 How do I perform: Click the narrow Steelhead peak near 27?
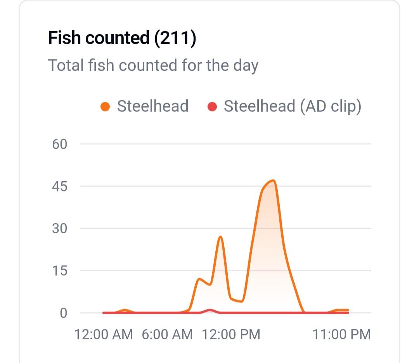pos(220,236)
